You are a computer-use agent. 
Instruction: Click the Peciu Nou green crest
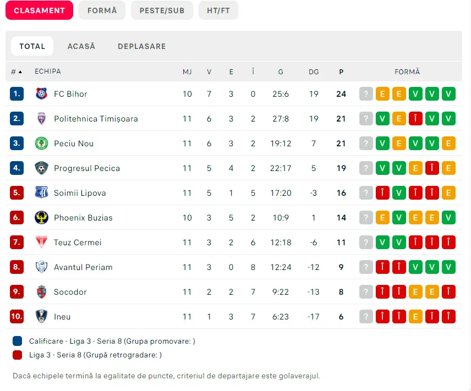(x=41, y=144)
